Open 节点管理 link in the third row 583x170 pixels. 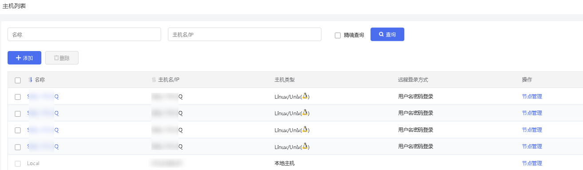coord(532,130)
